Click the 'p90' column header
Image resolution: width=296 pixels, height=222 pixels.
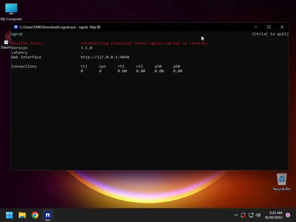coord(177,66)
